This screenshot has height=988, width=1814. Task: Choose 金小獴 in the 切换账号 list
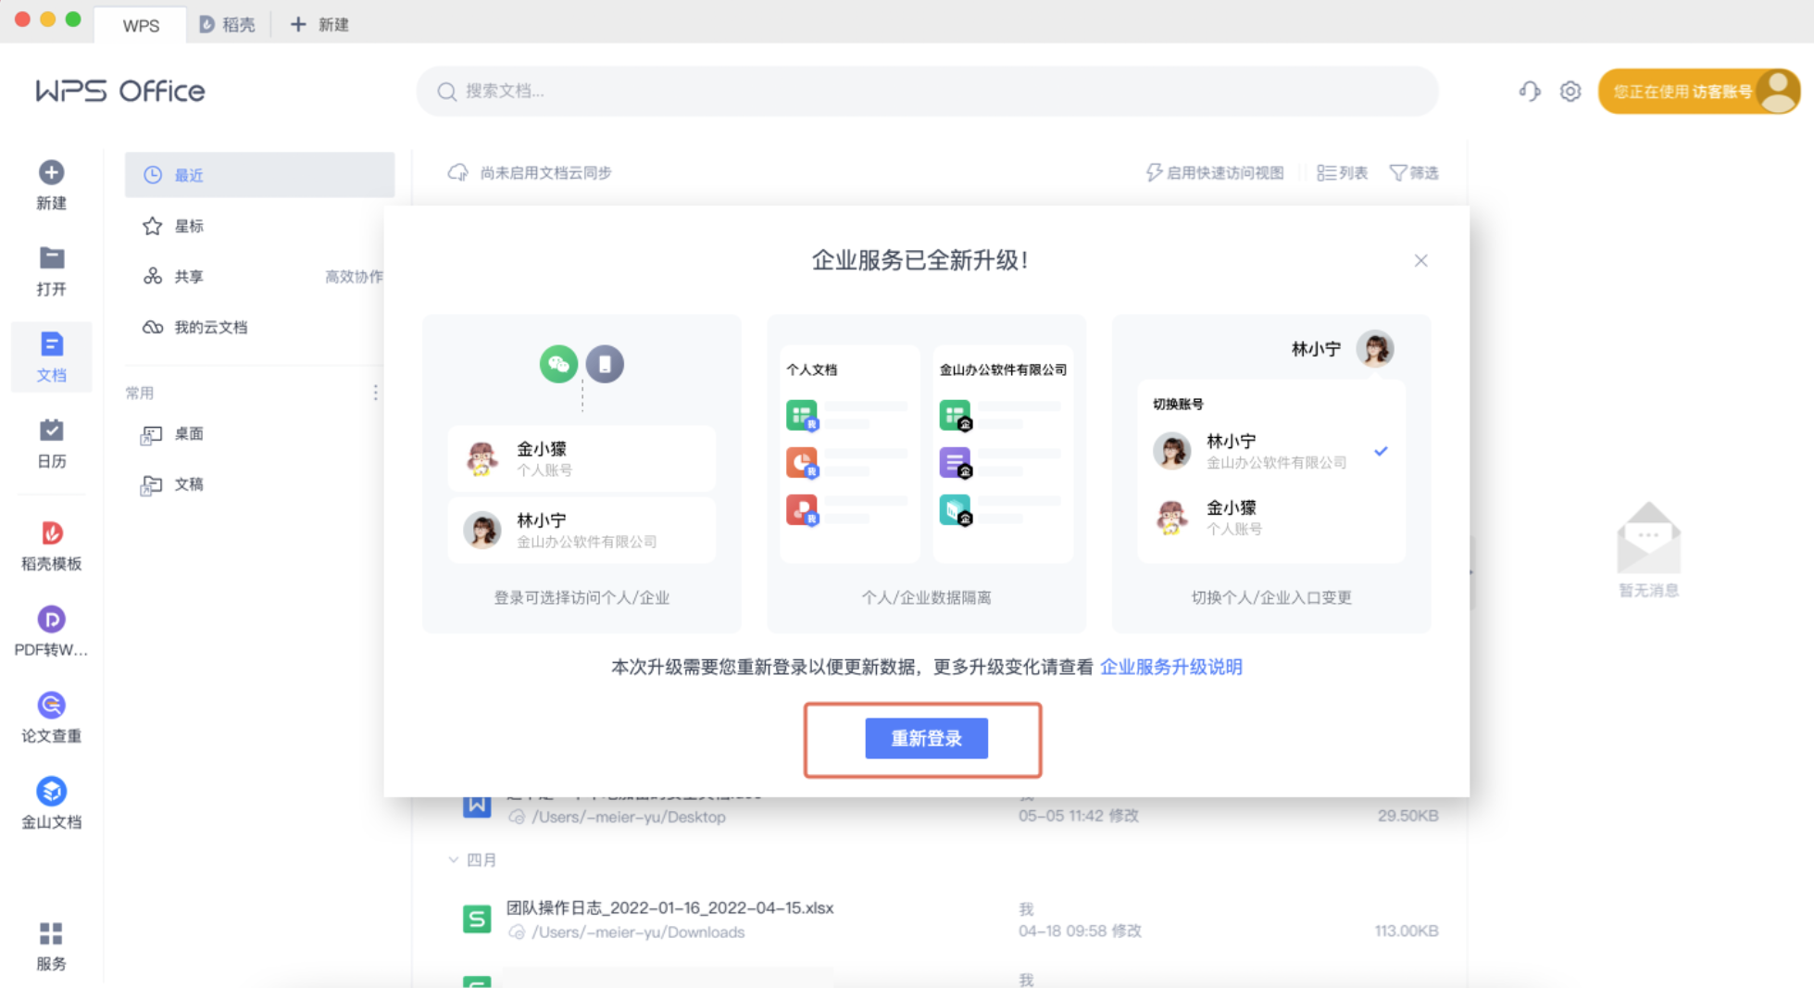[x=1270, y=517]
